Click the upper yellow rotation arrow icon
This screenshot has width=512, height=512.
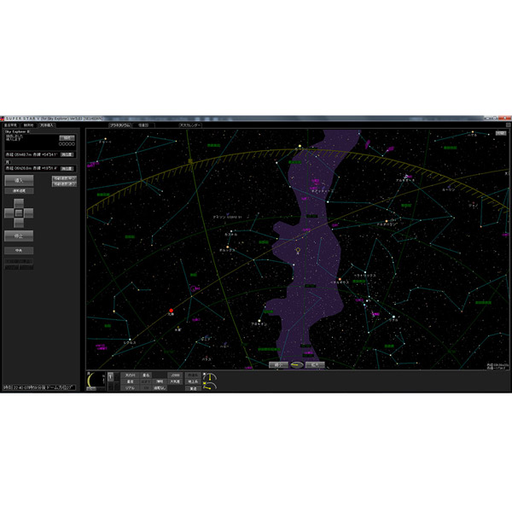click(210, 376)
